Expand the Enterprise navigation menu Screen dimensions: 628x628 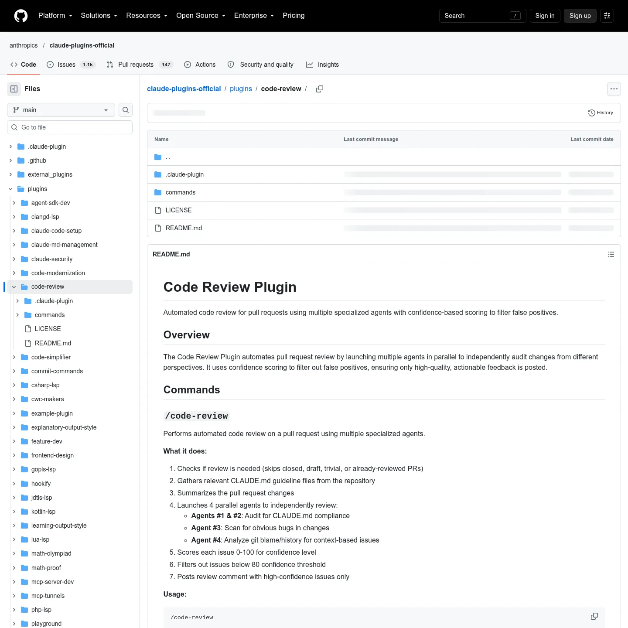pyautogui.click(x=254, y=16)
